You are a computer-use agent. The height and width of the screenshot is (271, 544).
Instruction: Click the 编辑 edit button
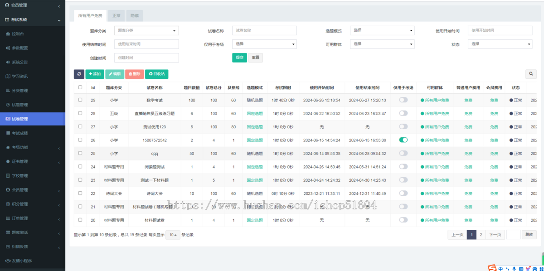pyautogui.click(x=115, y=74)
